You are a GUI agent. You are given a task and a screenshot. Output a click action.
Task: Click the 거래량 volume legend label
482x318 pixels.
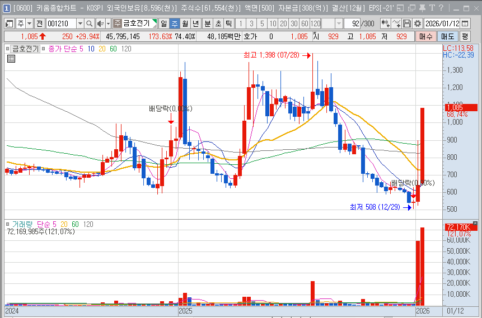(x=22, y=224)
